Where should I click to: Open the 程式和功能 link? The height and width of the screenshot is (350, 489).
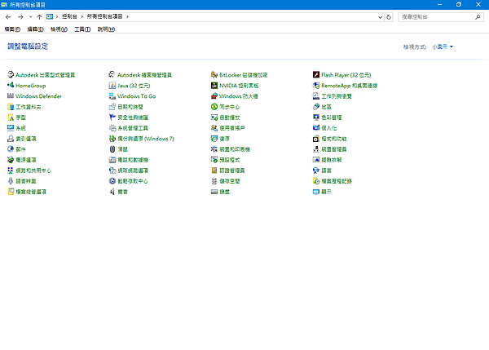point(334,139)
